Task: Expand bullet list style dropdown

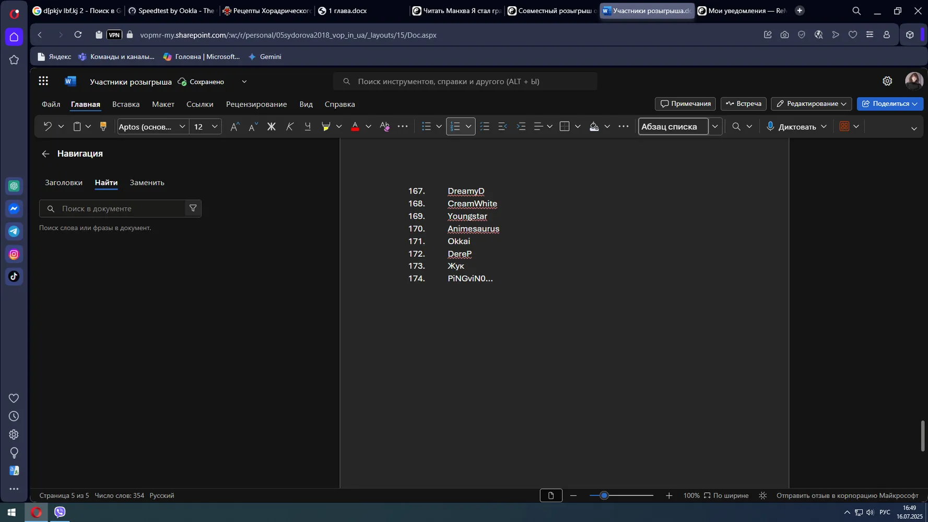Action: (x=439, y=126)
